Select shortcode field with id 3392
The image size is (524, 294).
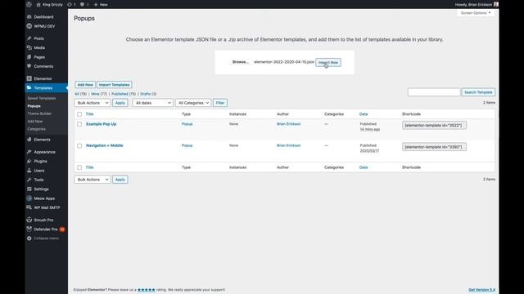434,147
